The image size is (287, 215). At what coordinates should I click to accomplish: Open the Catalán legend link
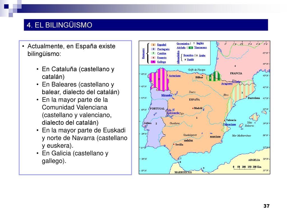(x=162, y=53)
